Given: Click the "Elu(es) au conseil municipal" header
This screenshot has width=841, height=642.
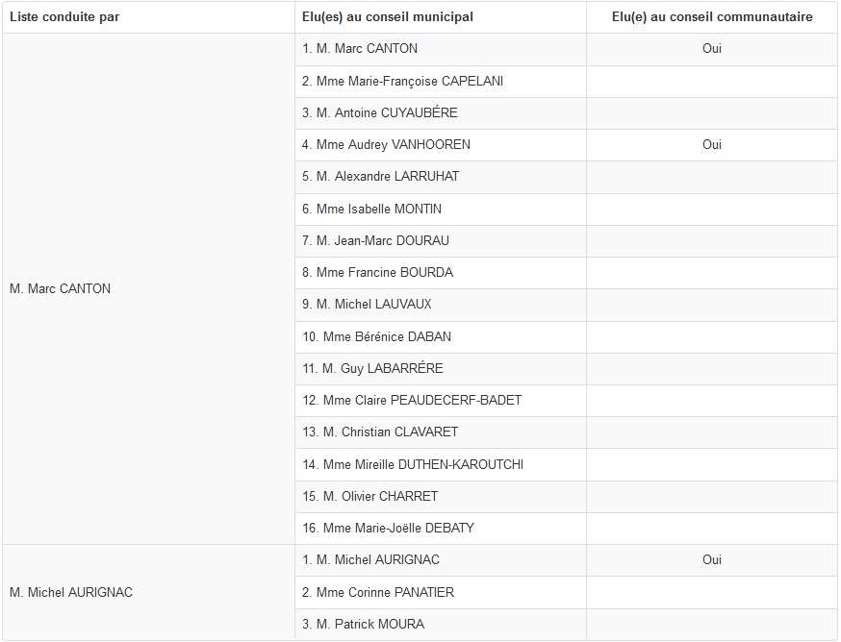Looking at the screenshot, I should (x=388, y=16).
